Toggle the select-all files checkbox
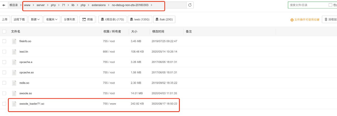Screen dimensions: 337x116 [4, 32]
